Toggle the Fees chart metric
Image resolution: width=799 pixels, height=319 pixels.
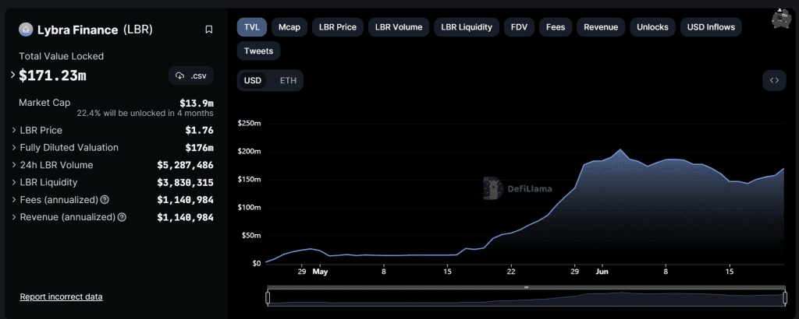click(x=556, y=27)
